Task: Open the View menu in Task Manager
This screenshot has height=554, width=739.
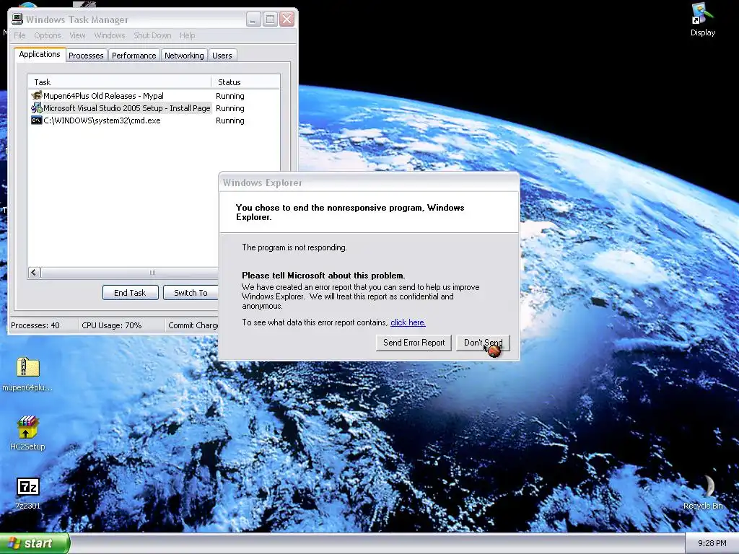Action: [x=77, y=35]
